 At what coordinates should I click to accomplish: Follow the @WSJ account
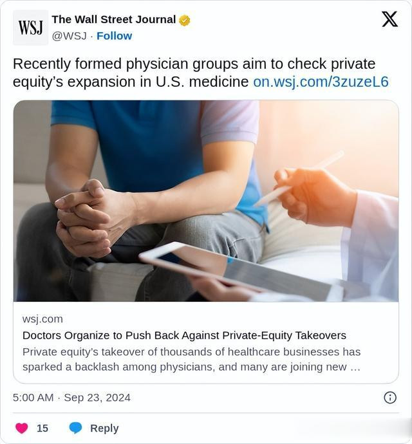pyautogui.click(x=114, y=36)
